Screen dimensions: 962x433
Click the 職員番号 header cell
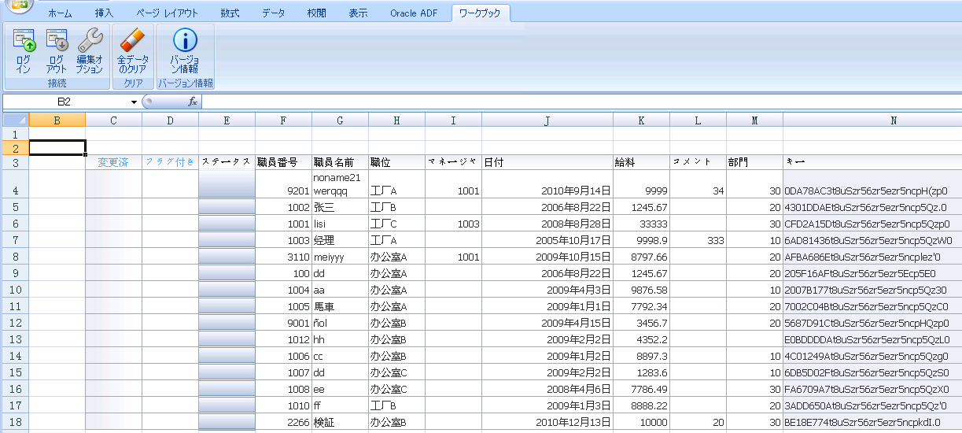284,162
